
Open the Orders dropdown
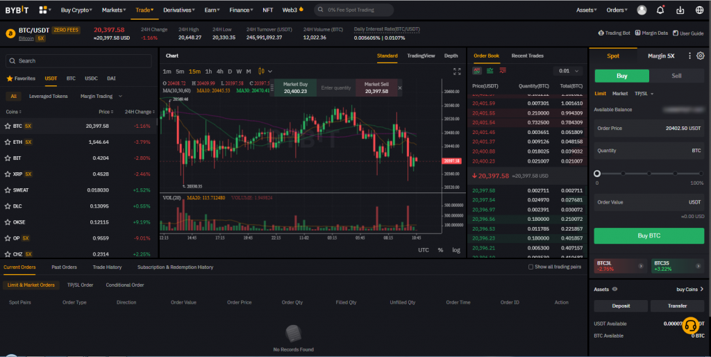coord(617,10)
